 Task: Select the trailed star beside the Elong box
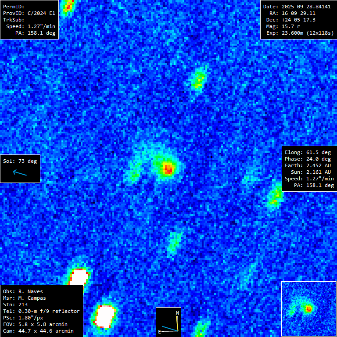coord(276,196)
